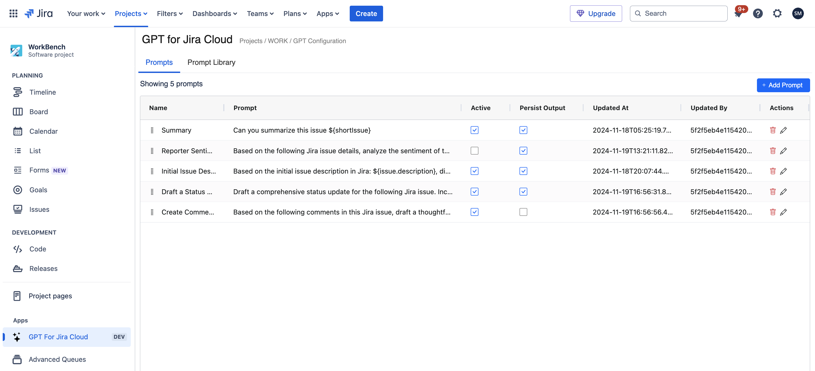Open the SM user avatar menu
The width and height of the screenshot is (815, 371).
click(797, 13)
